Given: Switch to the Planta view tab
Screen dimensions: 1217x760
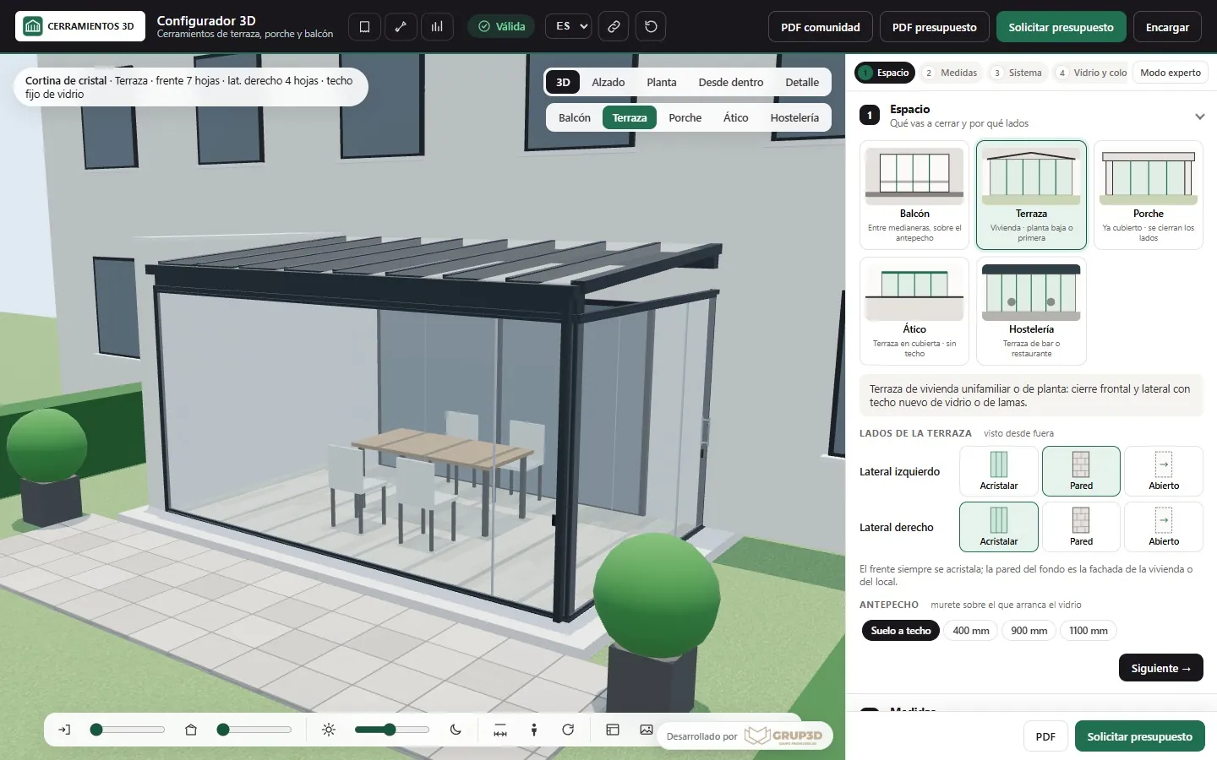Looking at the screenshot, I should pos(662,82).
